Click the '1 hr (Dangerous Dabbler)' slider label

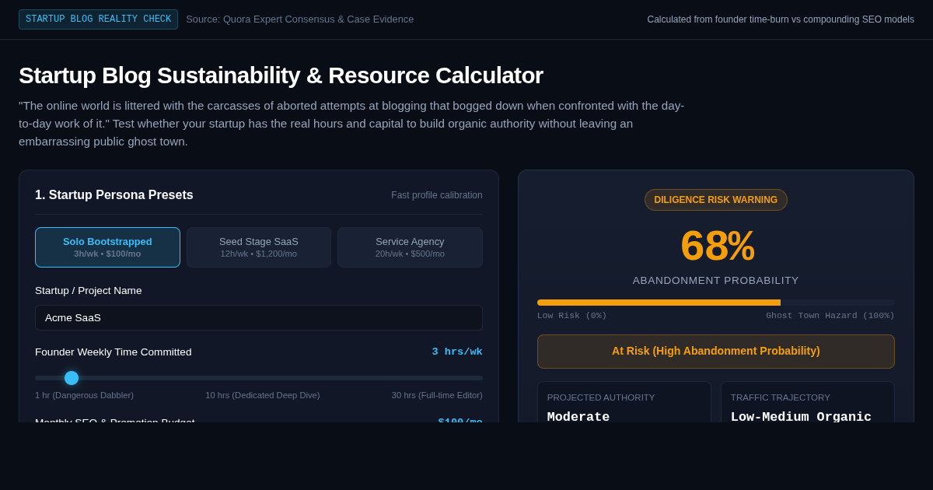tap(84, 395)
